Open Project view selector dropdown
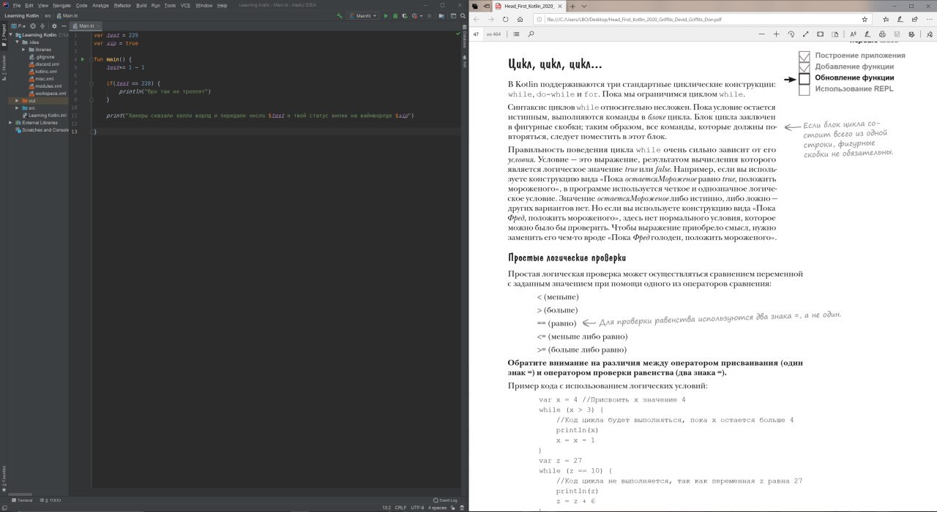937x512 pixels. click(19, 26)
